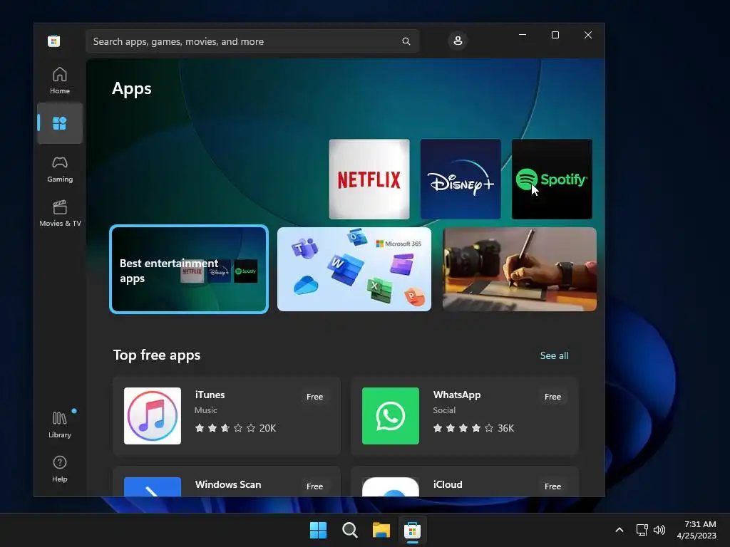Click the Free button for iTunes
This screenshot has height=547, width=730.
point(314,397)
